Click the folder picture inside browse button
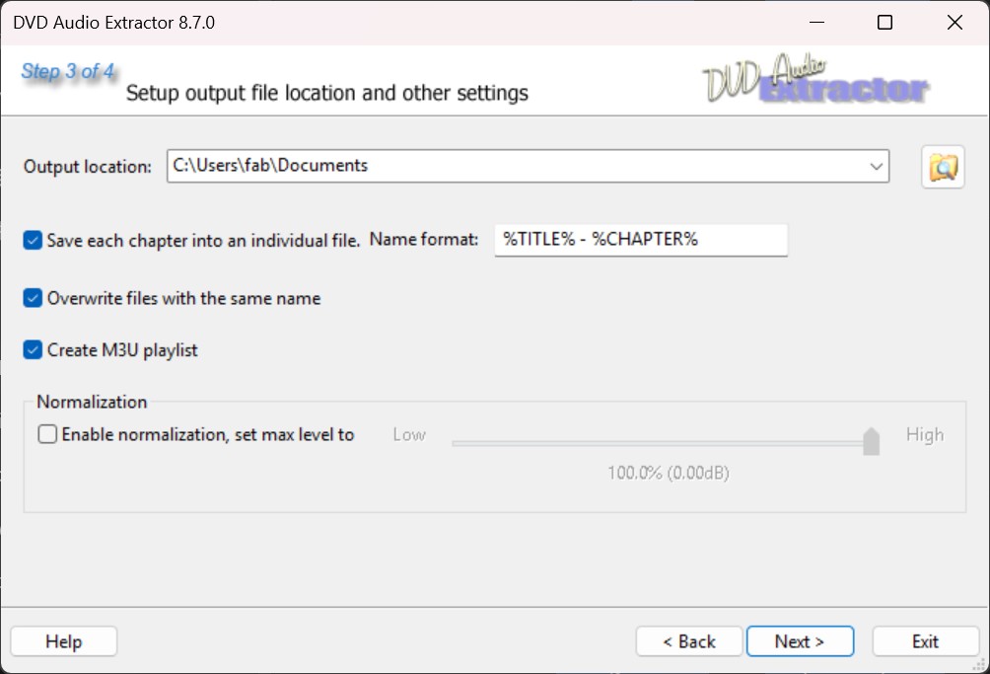The height and width of the screenshot is (674, 990). (x=942, y=166)
